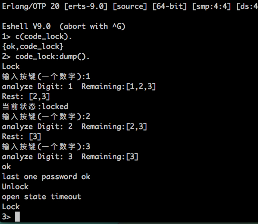Click the locked status text
Viewport: 258px width, 224px height.
55,106
